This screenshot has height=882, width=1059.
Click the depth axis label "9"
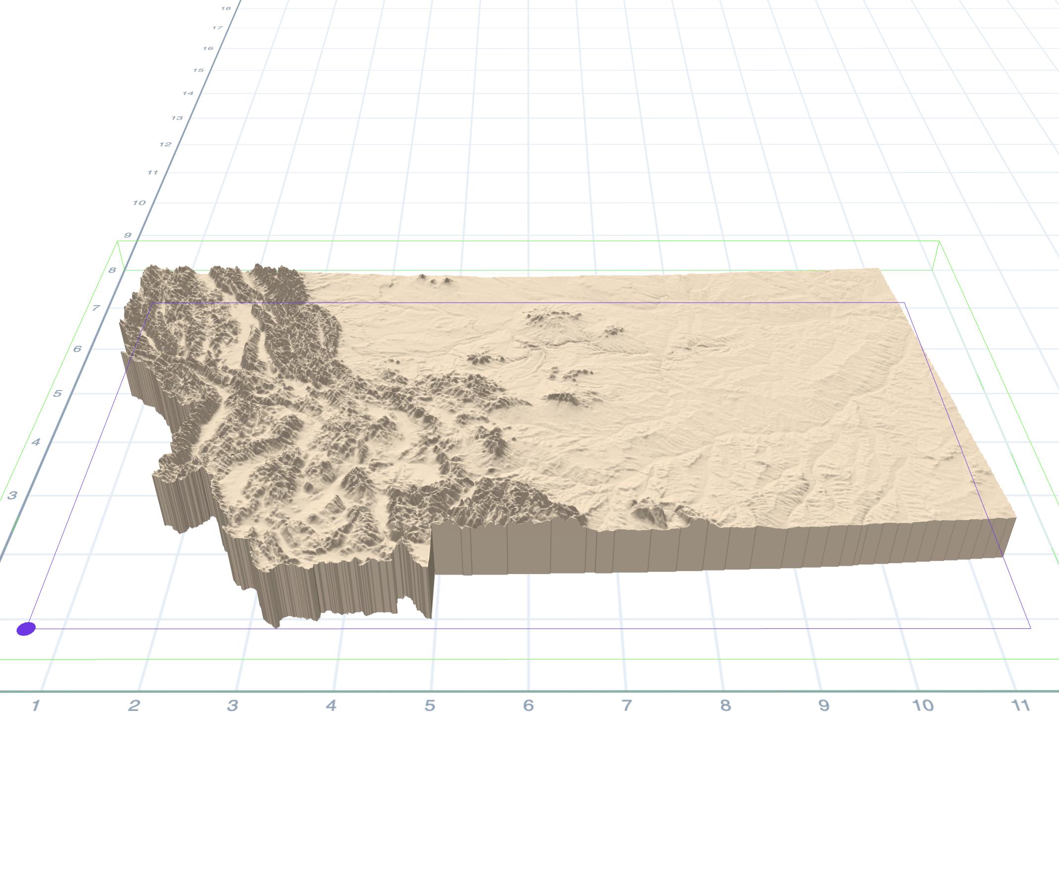[128, 235]
